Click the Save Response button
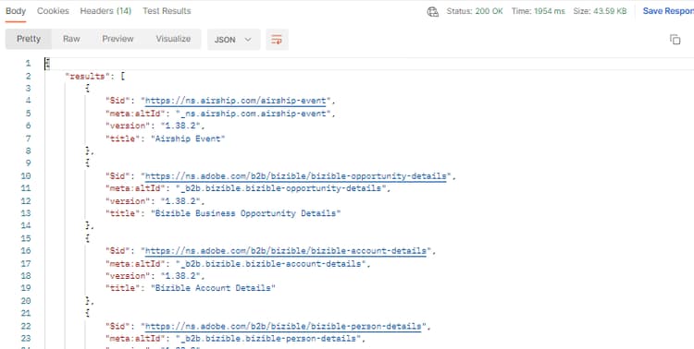 (x=668, y=11)
